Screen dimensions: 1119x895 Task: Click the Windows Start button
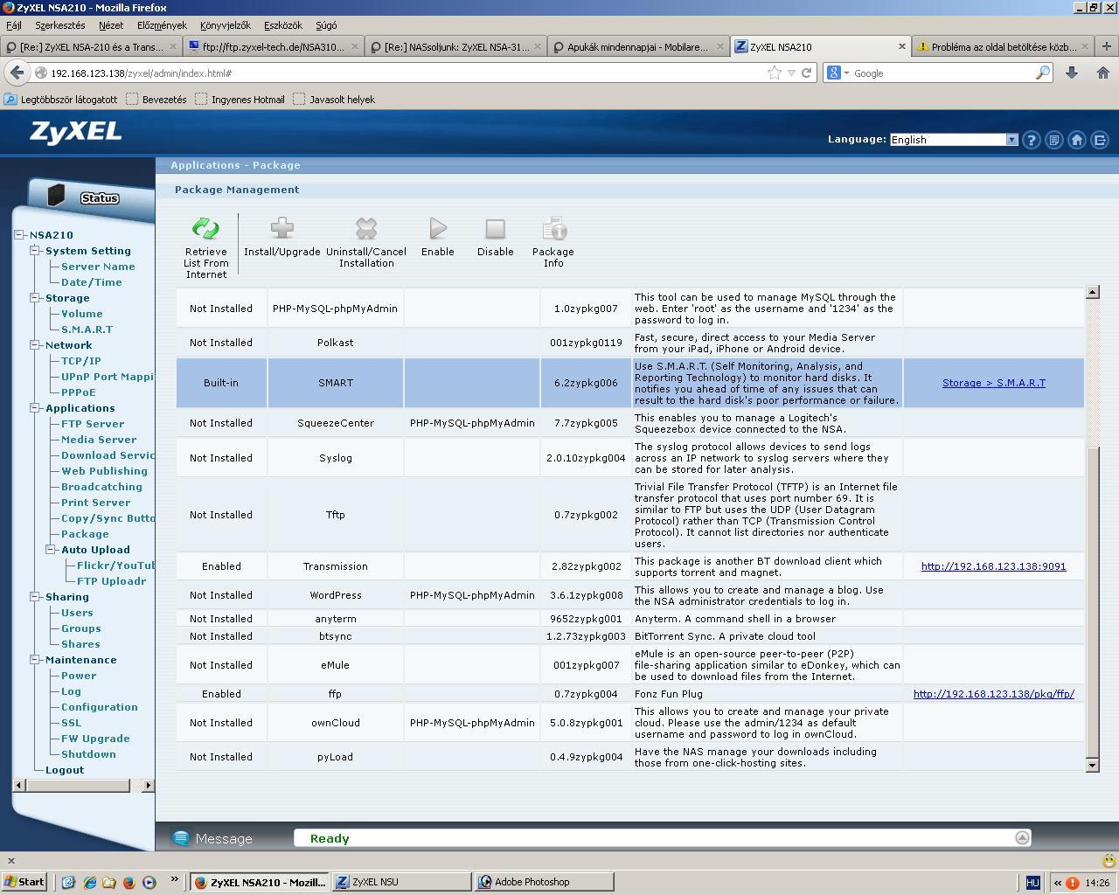pyautogui.click(x=24, y=882)
